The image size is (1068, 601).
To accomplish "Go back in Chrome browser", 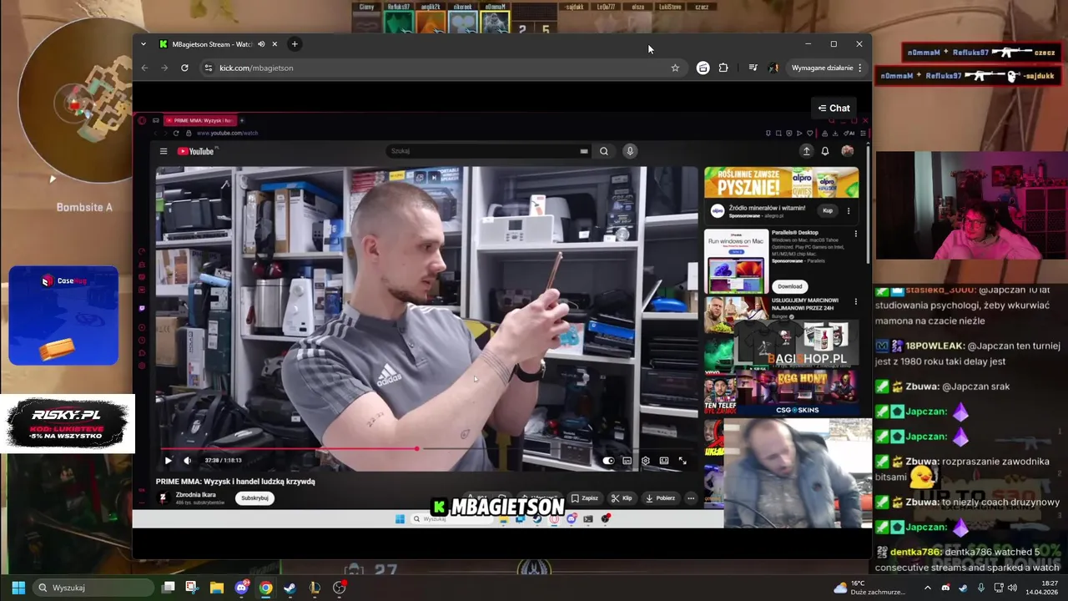I will (x=144, y=68).
